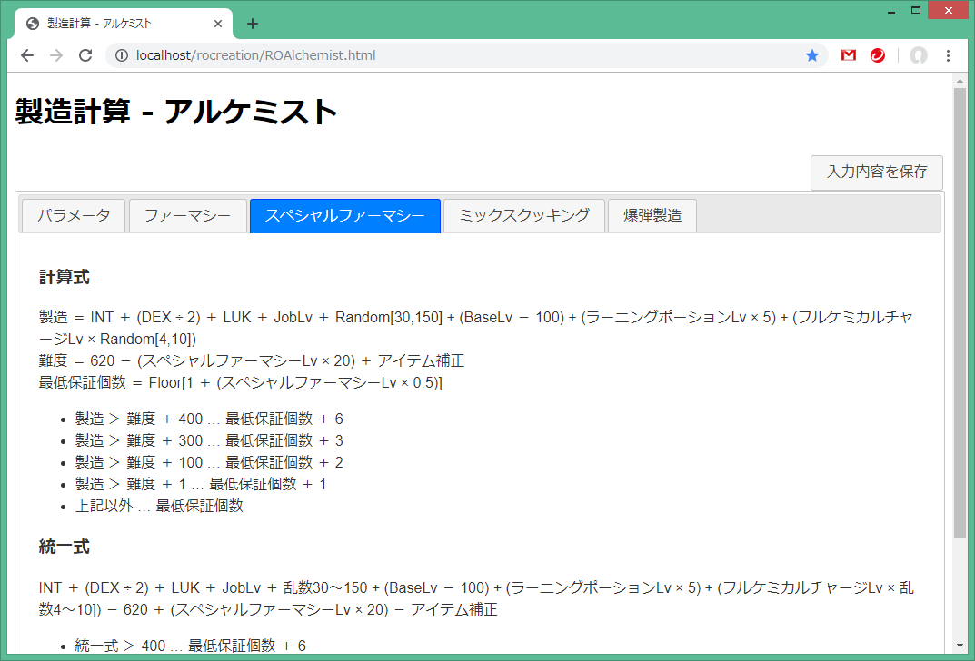Switch to the パラメータ tab

(74, 216)
